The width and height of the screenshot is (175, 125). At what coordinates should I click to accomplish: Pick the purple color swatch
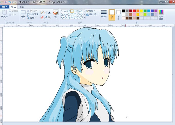click(x=156, y=11)
